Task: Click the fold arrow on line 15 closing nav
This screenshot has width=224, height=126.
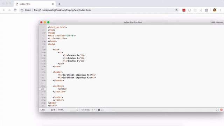Action: [45, 66]
